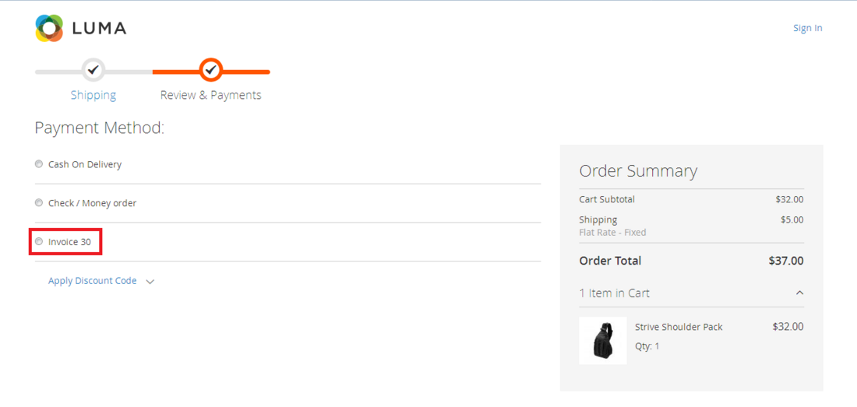Click the Luma logo icon
The image size is (857, 407).
click(49, 28)
